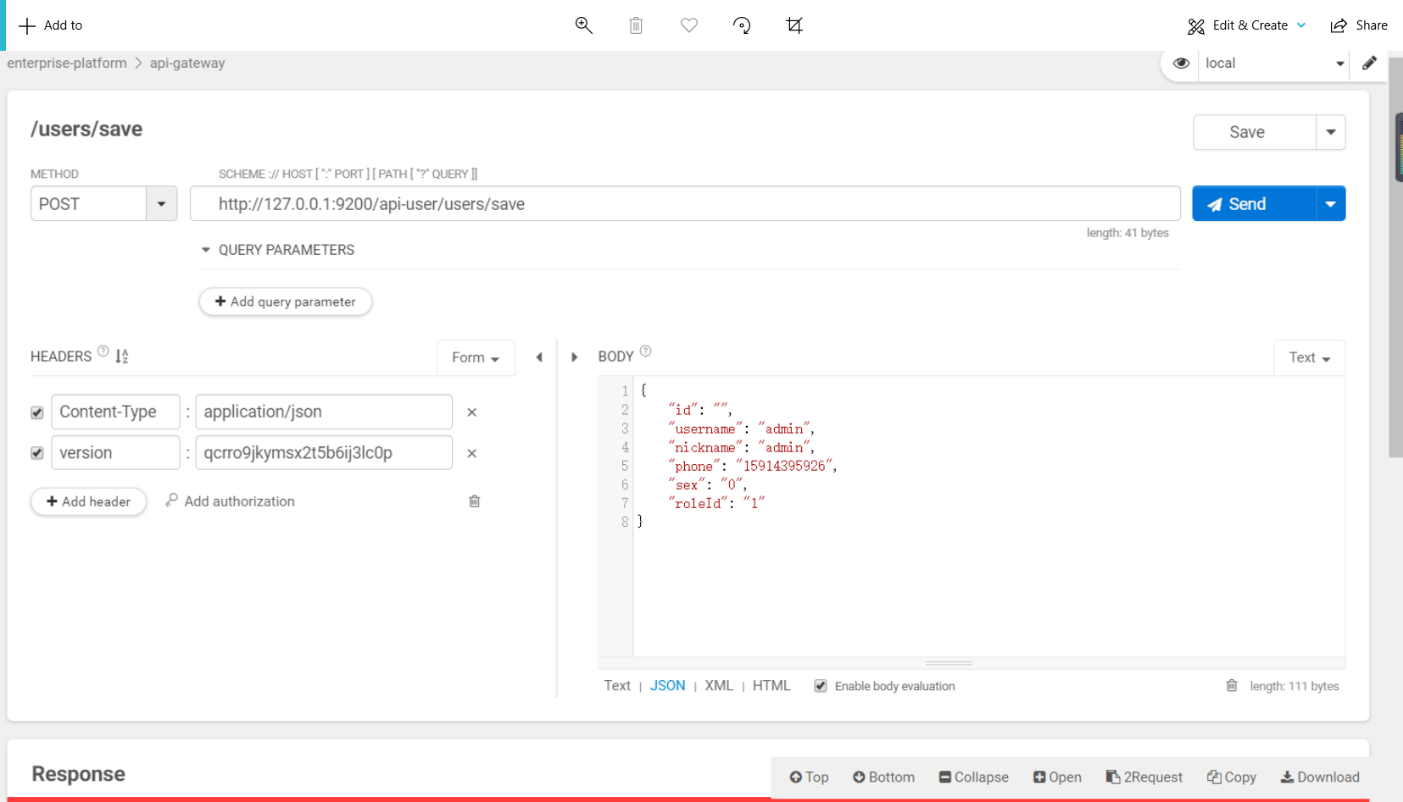
Task: Click the crop icon in top toolbar
Action: (794, 25)
